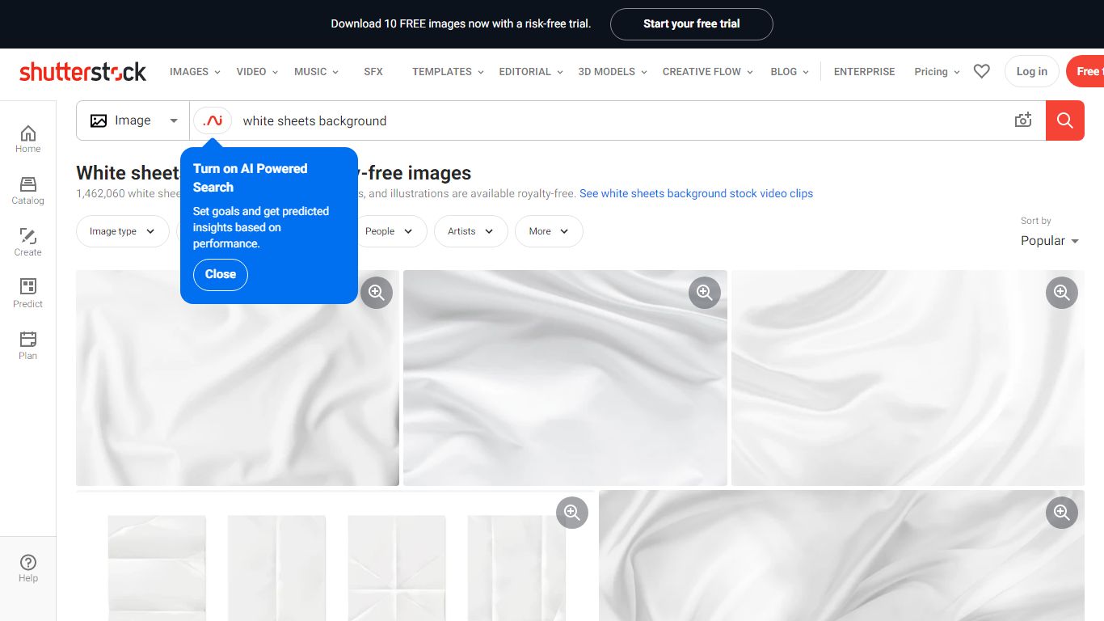1104x621 pixels.
Task: Open the Home sidebar icon
Action: point(27,139)
